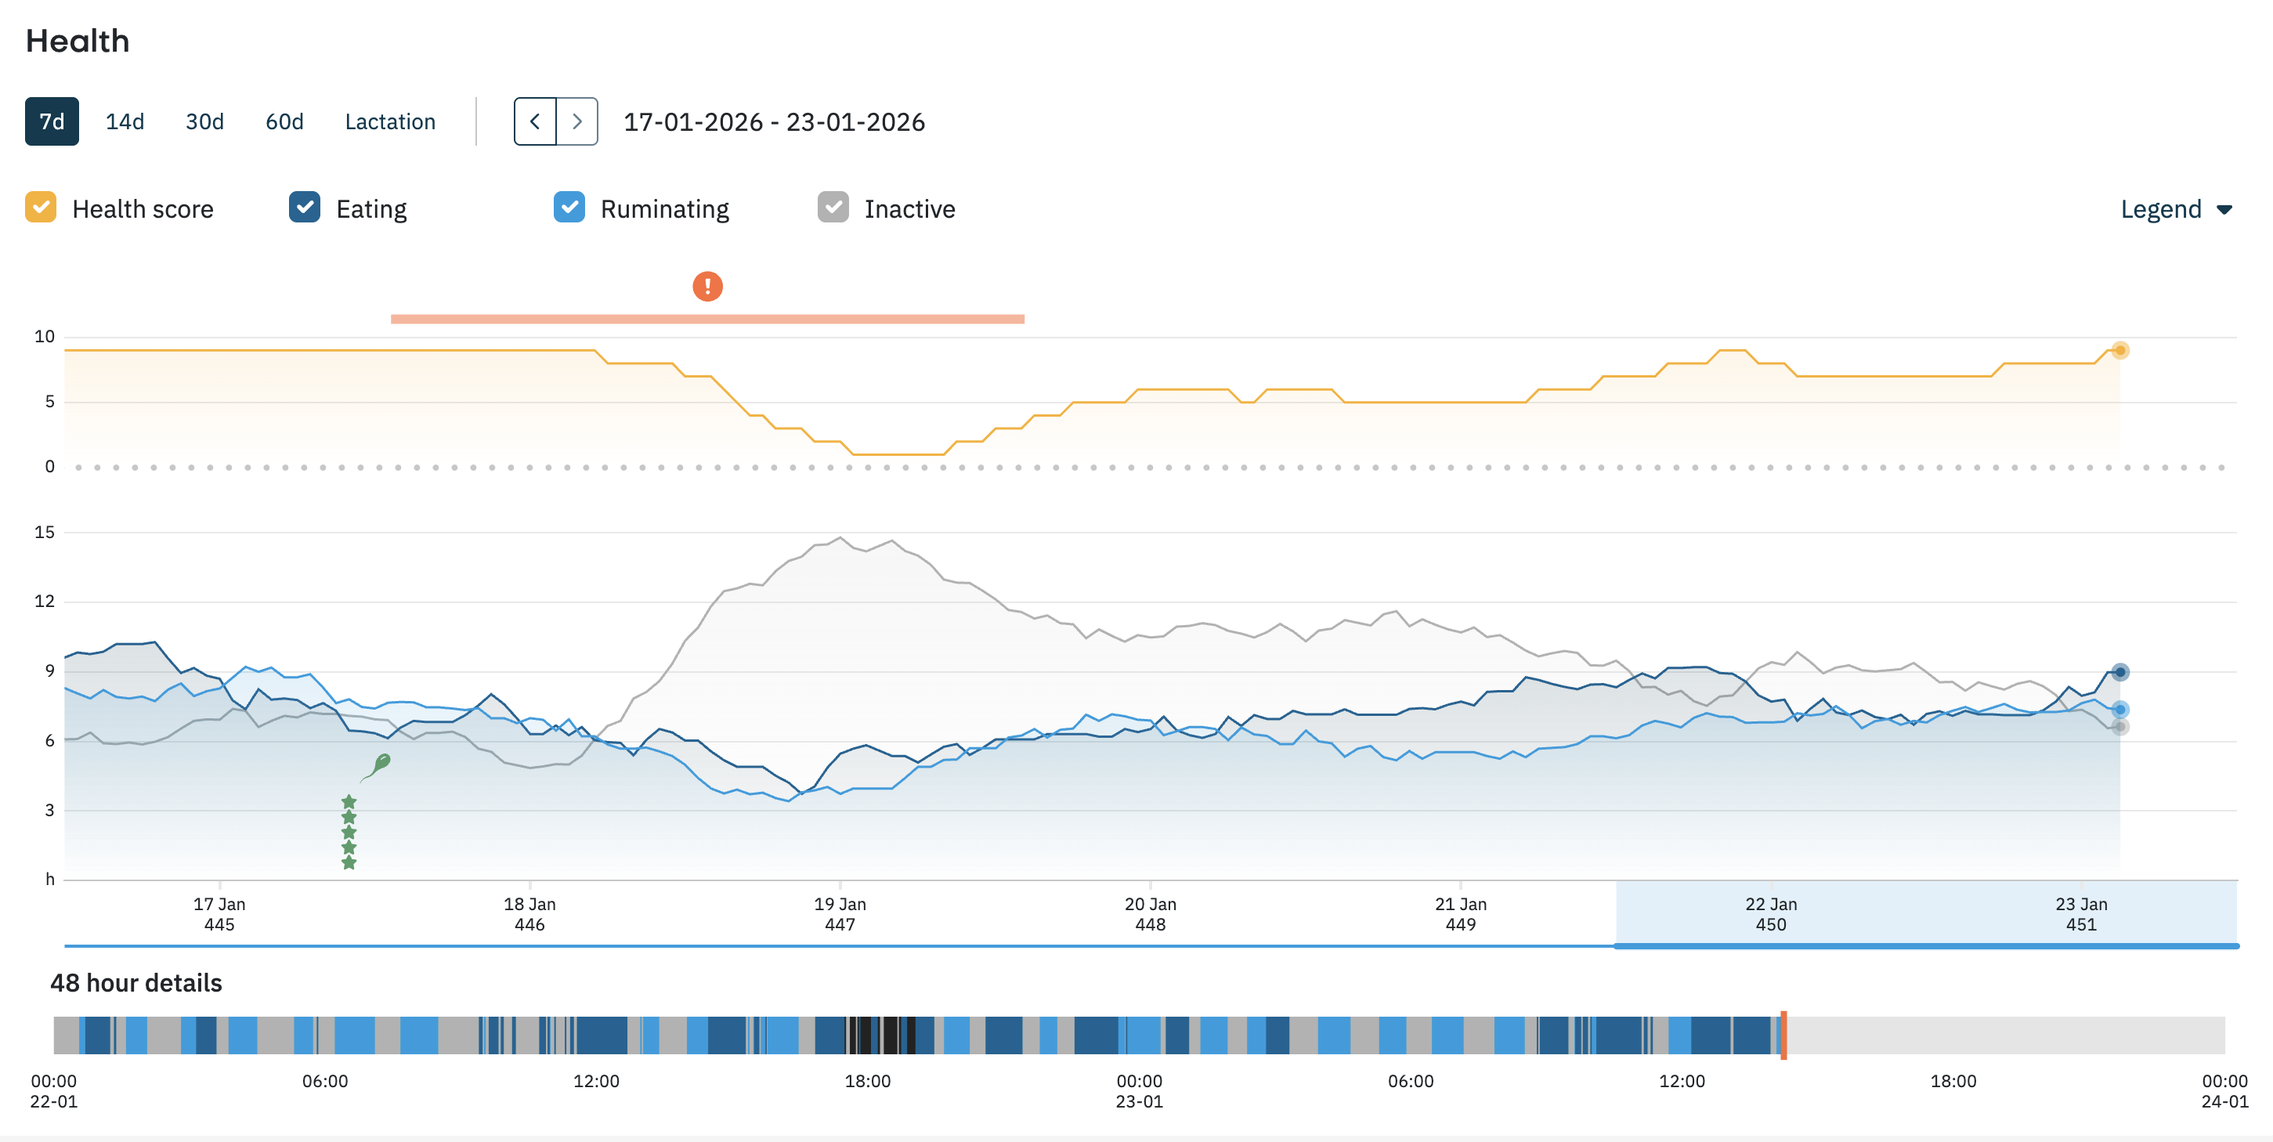This screenshot has height=1142, width=2273.
Task: Select 19 Jan 447 on the date axis
Action: pyautogui.click(x=839, y=914)
